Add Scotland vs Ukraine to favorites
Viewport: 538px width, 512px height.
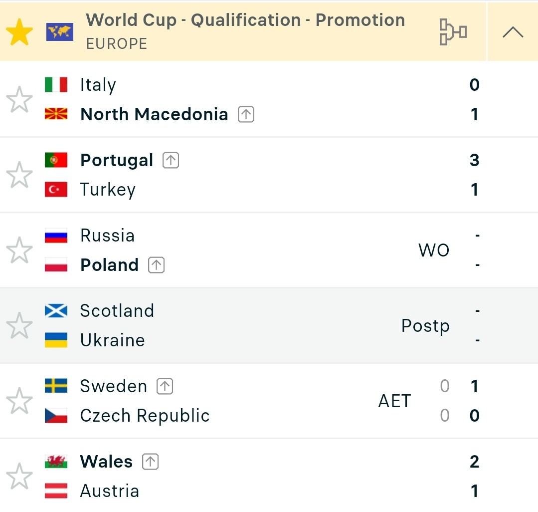point(19,325)
